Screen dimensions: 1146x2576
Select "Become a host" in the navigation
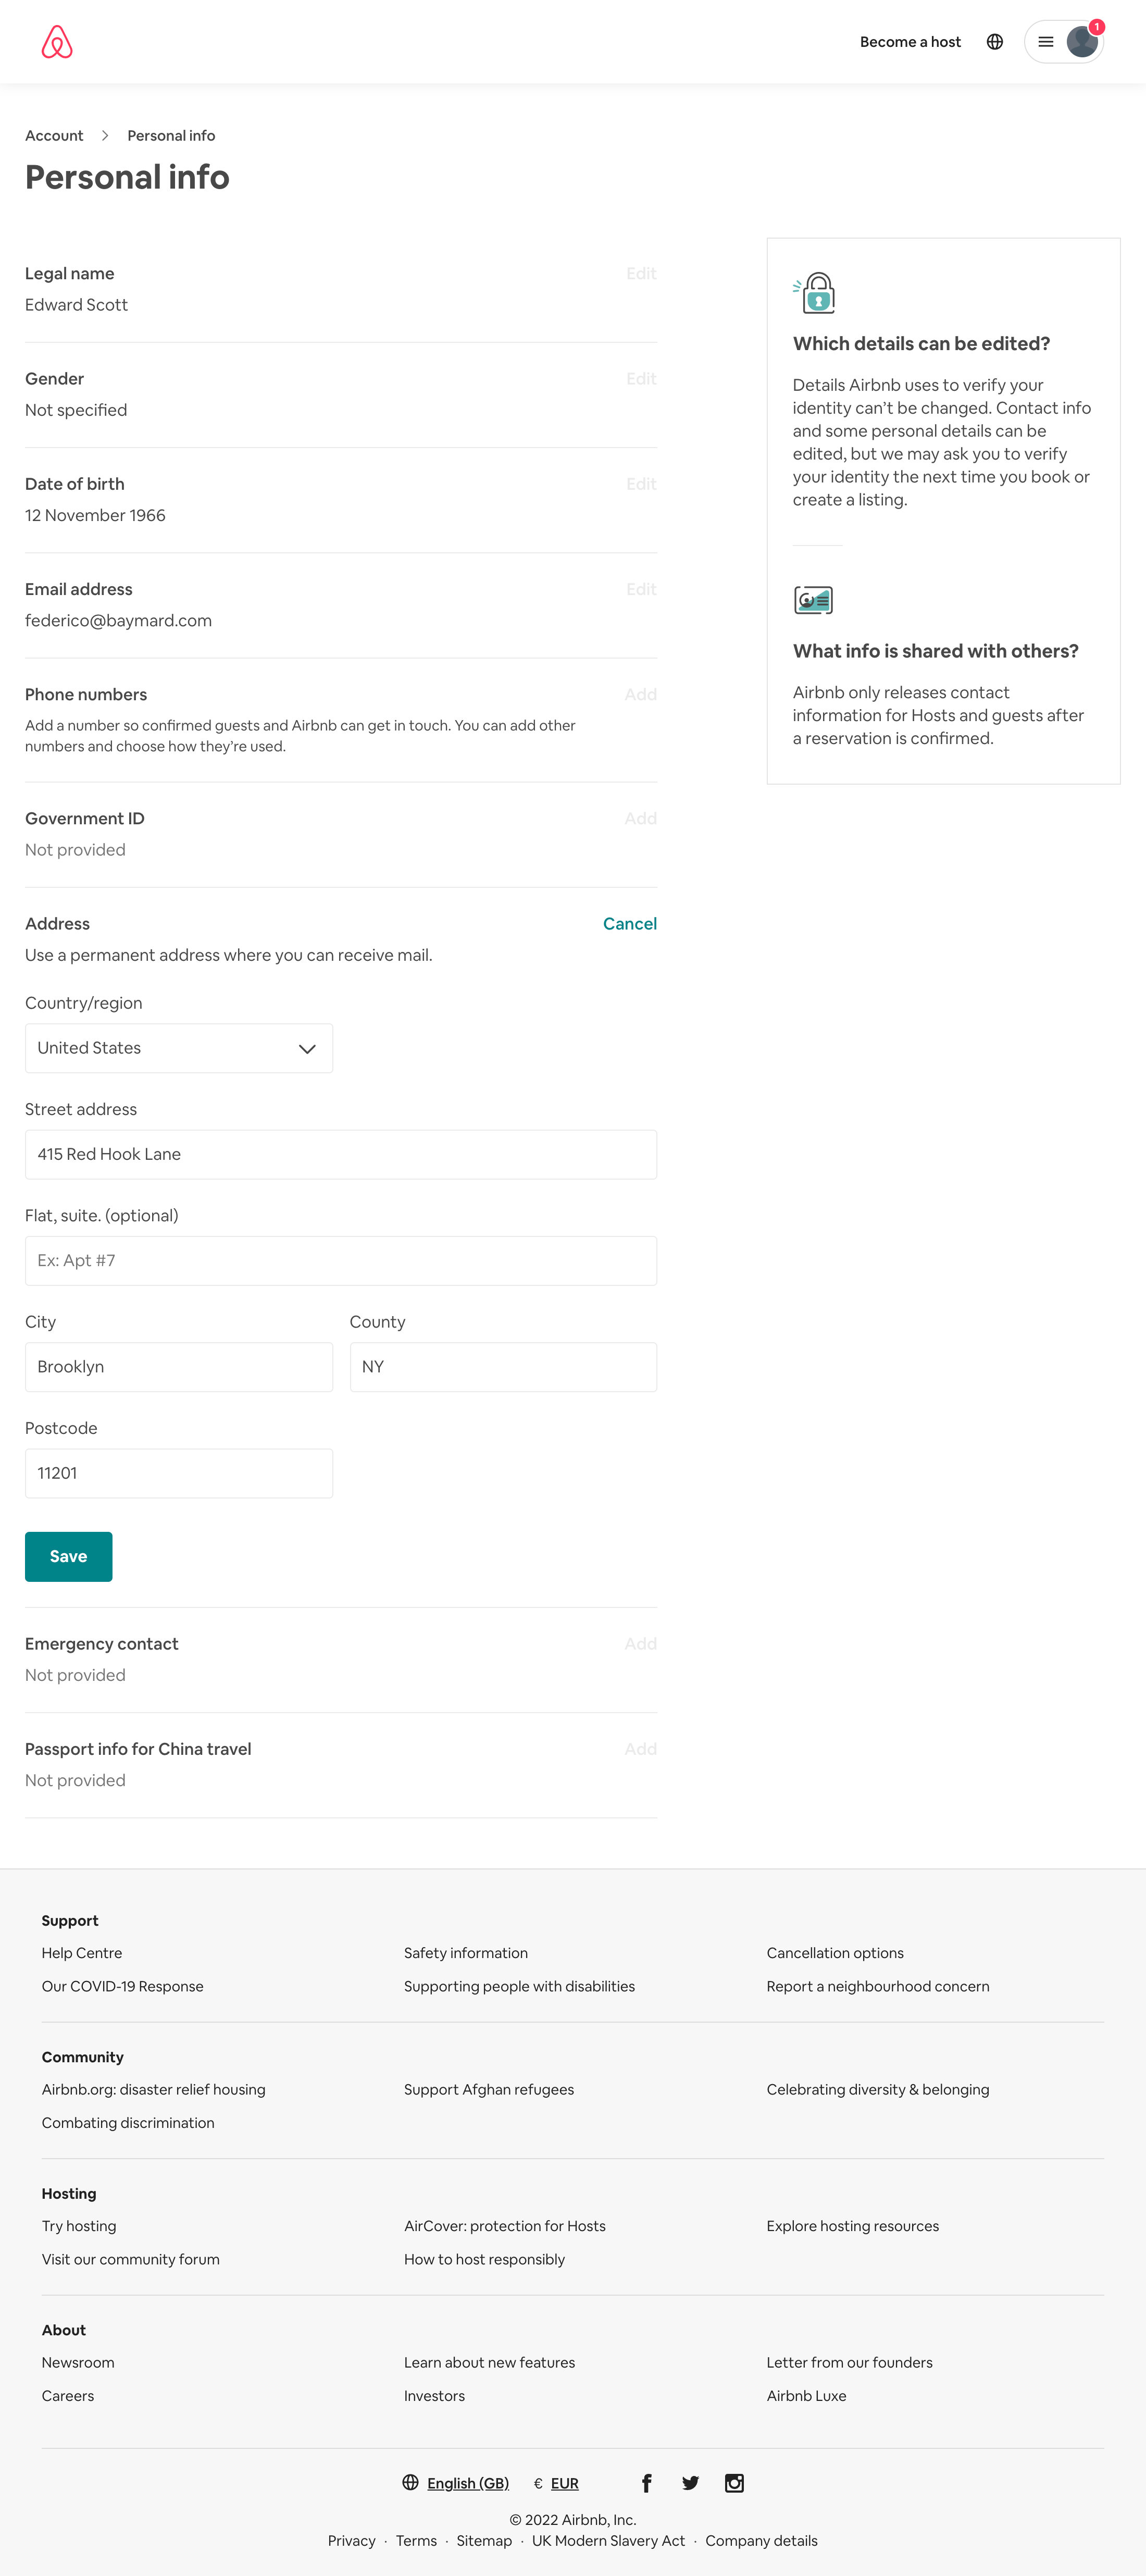[x=910, y=41]
